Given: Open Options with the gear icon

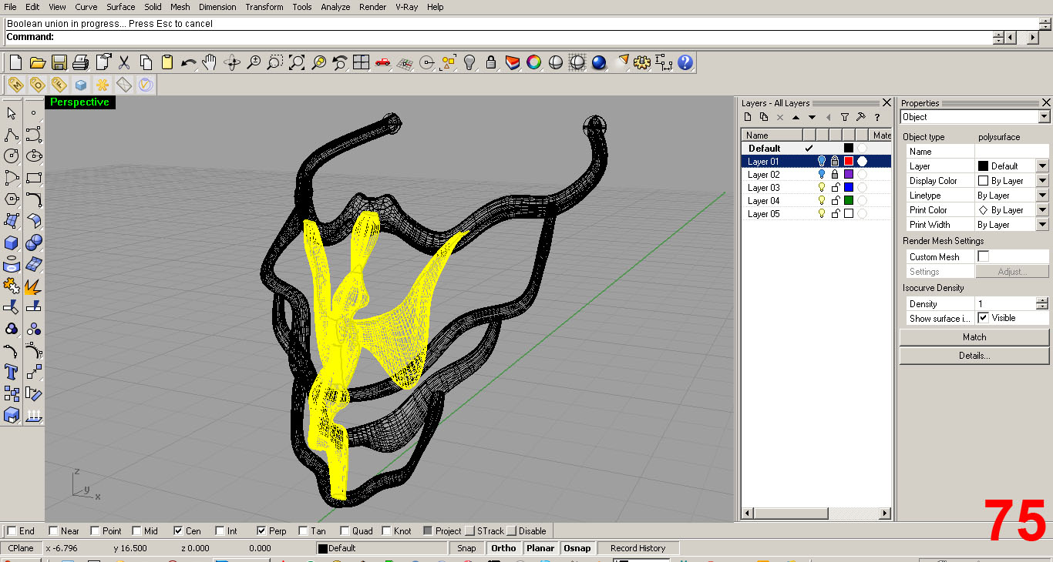Looking at the screenshot, I should coord(642,62).
